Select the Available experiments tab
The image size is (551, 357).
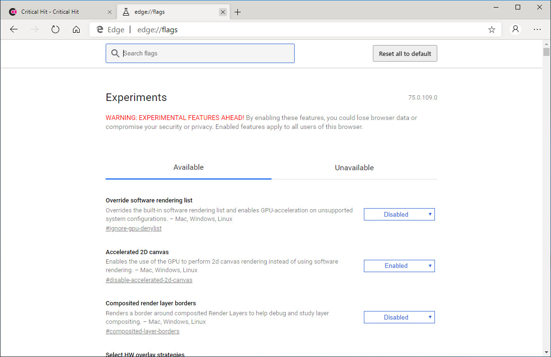pos(188,167)
